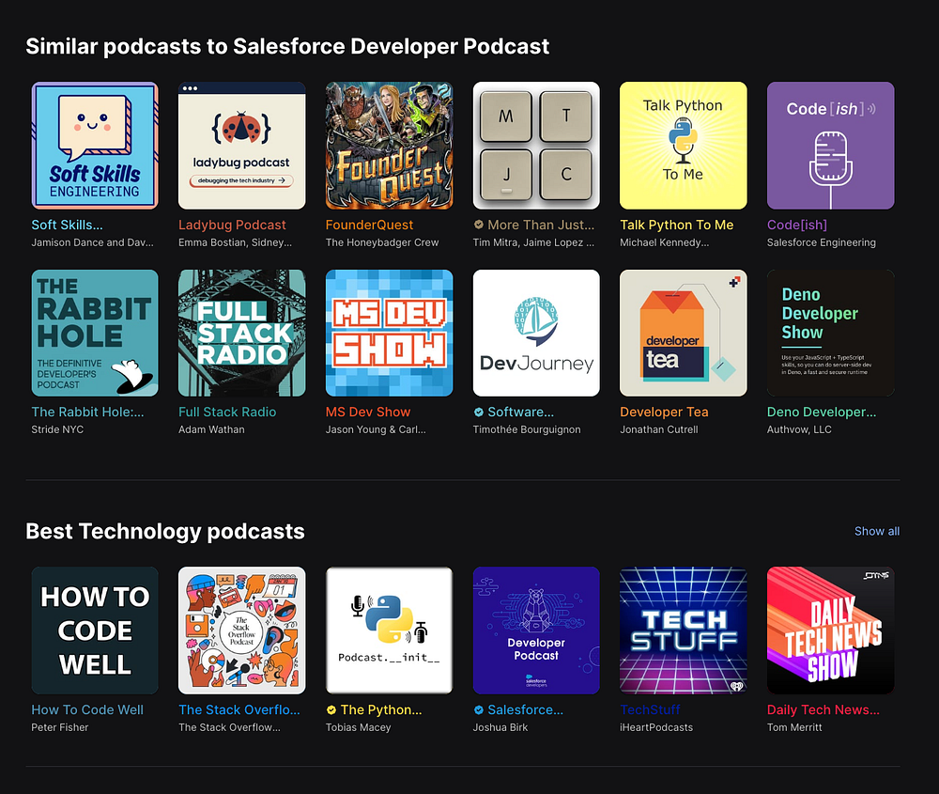The image size is (939, 794).
Task: Open the Full Stack Radio cover art
Action: pos(242,334)
